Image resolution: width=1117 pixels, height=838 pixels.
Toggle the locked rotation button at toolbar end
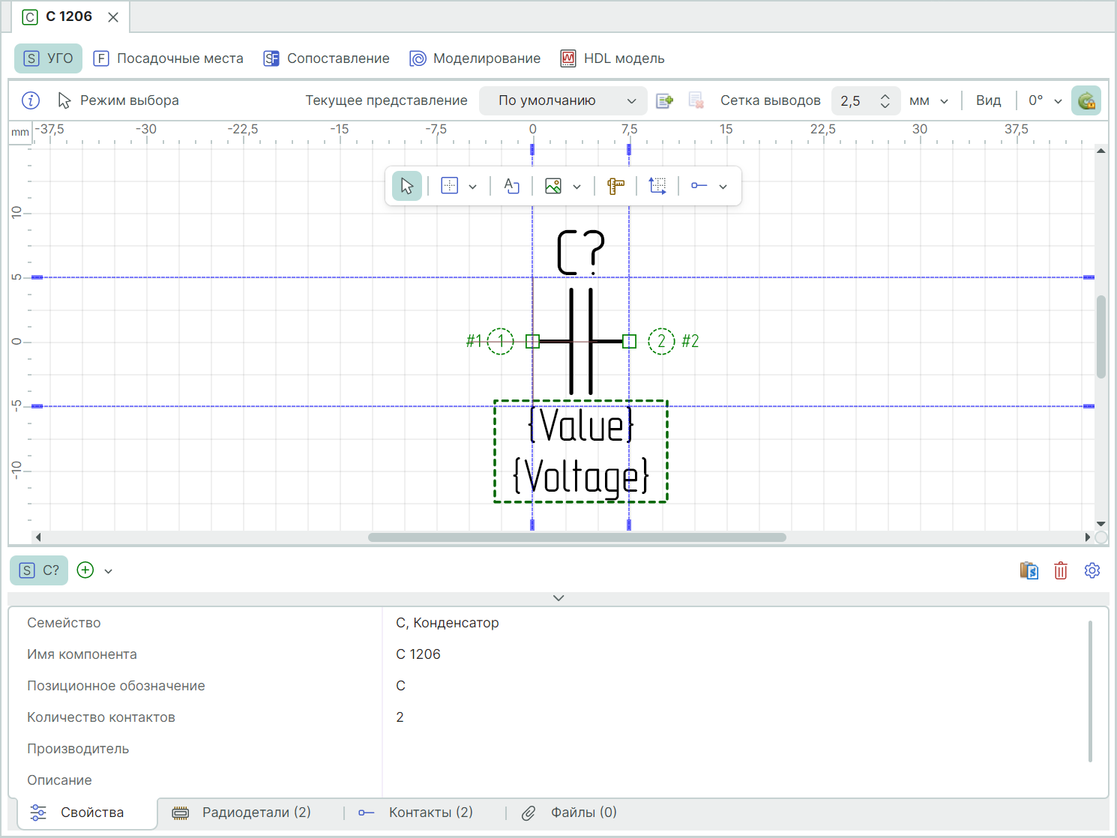pyautogui.click(x=1086, y=100)
